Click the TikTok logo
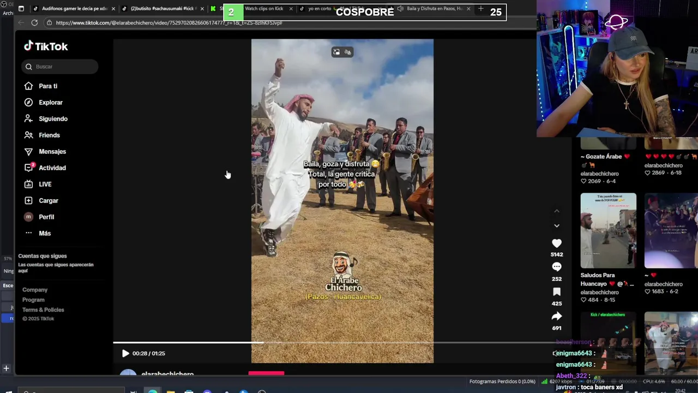The height and width of the screenshot is (393, 698). tap(46, 46)
